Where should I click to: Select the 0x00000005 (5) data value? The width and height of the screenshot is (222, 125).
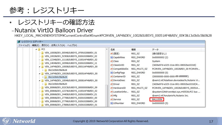(160, 103)
